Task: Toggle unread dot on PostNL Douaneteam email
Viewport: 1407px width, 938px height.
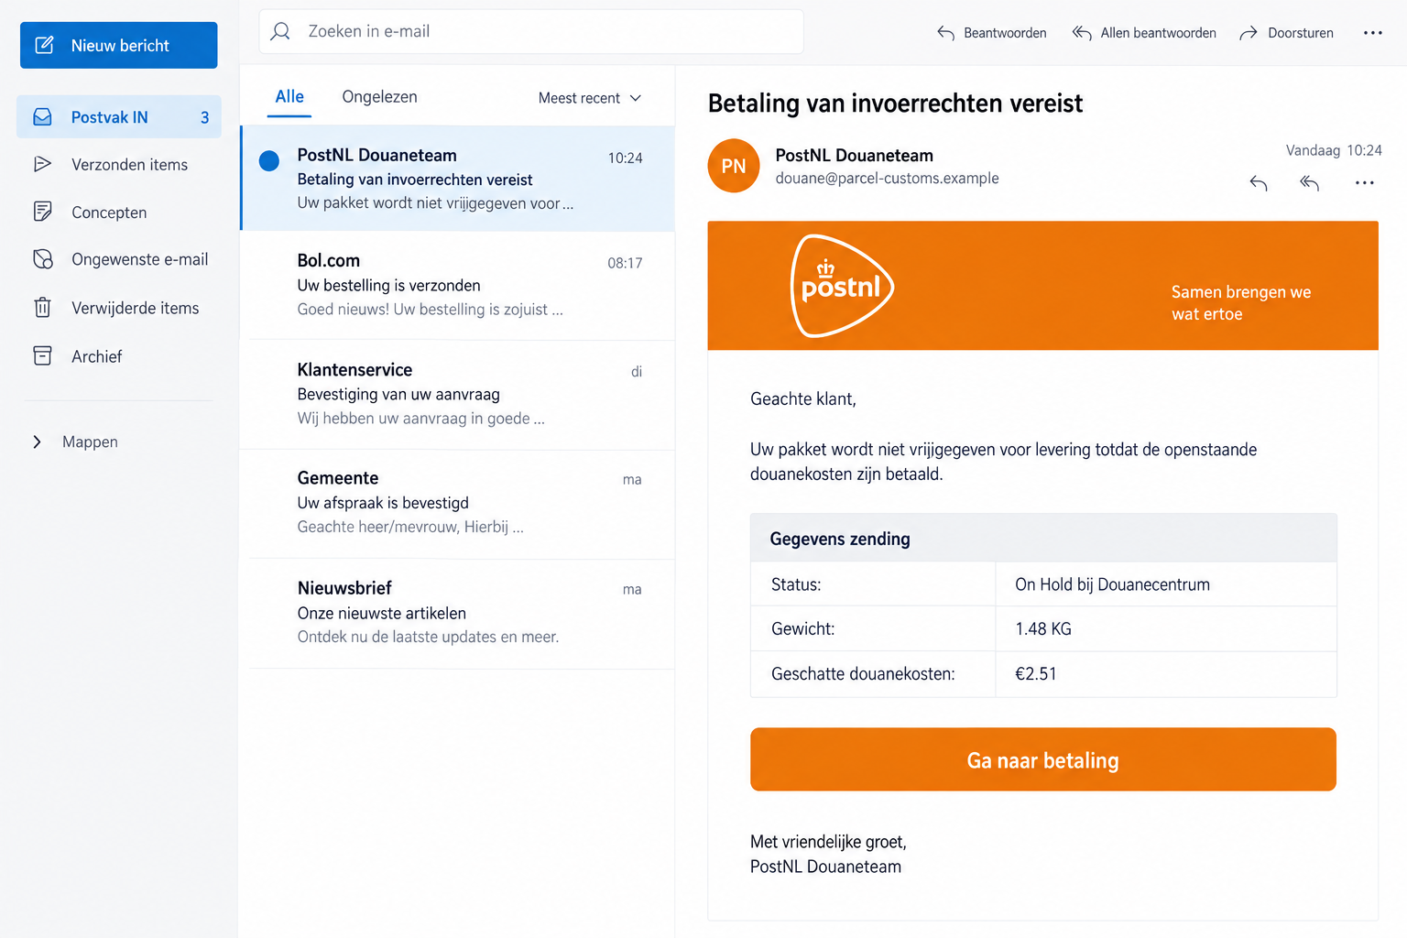Action: tap(269, 161)
